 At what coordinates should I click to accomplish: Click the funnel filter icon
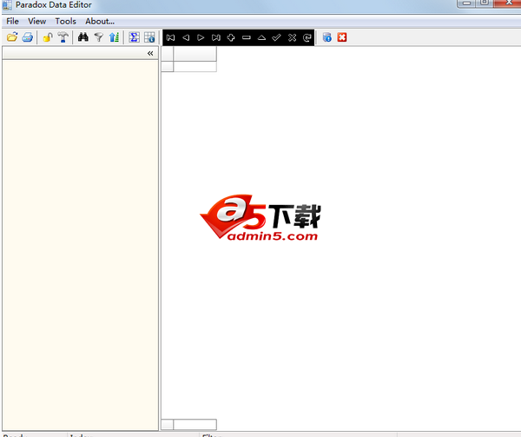(99, 36)
